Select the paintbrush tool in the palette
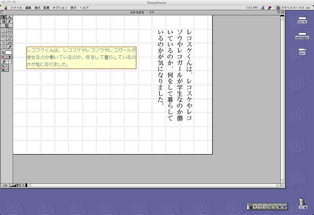This screenshot has height=215, width=314. (x=9, y=21)
